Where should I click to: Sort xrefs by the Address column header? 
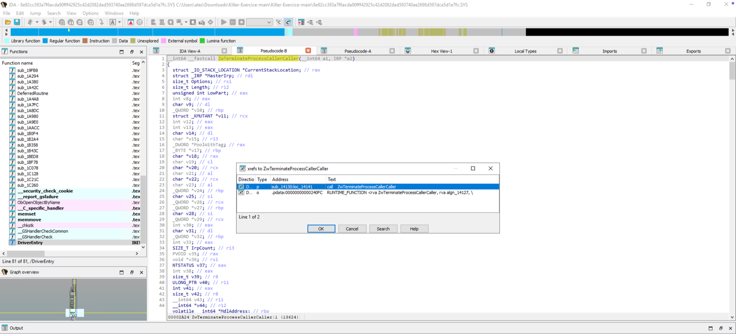coord(298,179)
